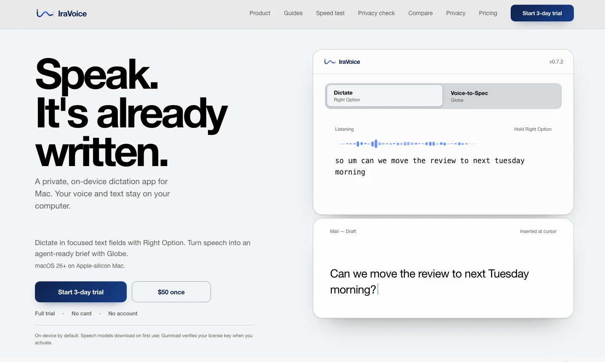Viewport: 605px width, 362px height.
Task: Click the listening audio waveform
Action: tap(407, 144)
